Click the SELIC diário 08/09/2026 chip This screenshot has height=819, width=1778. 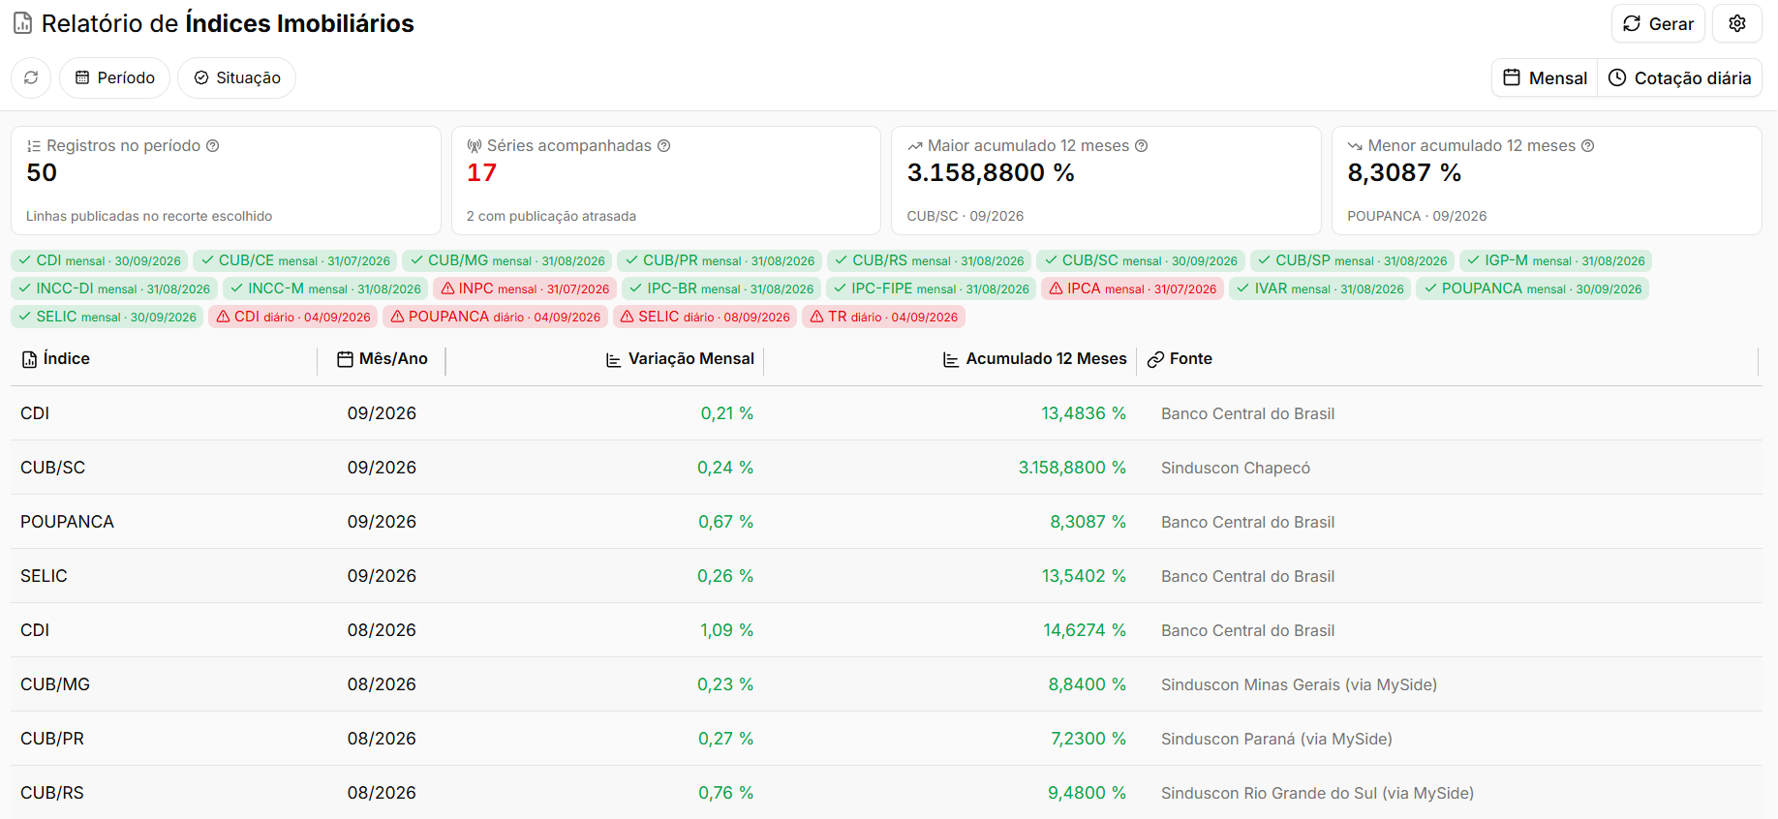point(705,317)
